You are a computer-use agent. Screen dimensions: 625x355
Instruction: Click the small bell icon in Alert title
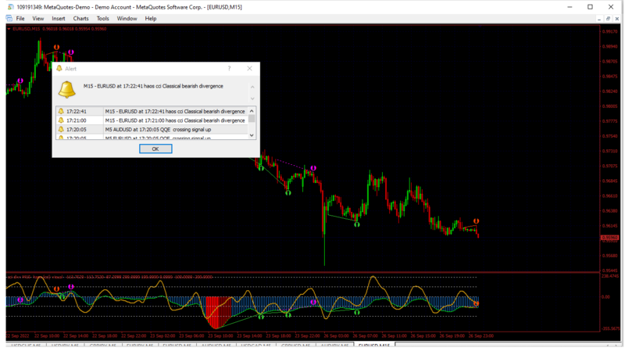59,69
